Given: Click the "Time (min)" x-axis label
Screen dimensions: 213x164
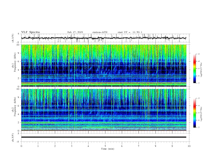Looking at the screenshot, I should pos(108,149).
